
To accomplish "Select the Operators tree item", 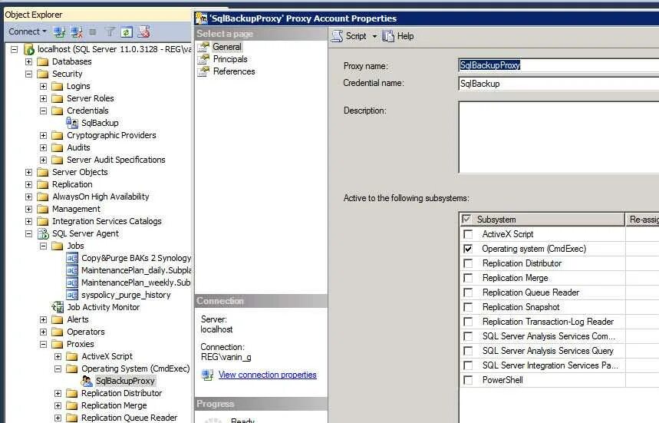I will point(86,332).
